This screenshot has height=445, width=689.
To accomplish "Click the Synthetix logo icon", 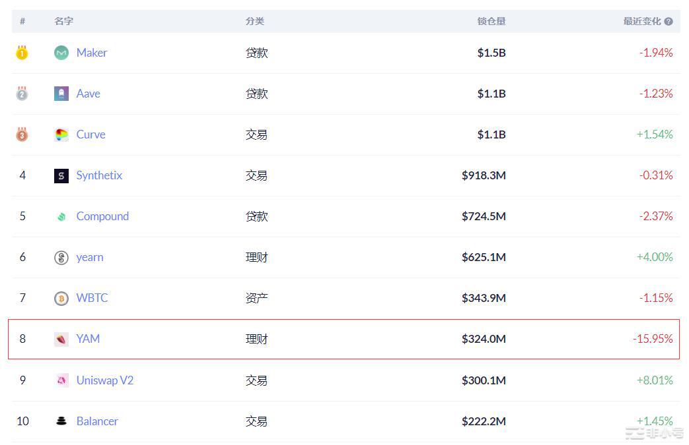I will 61,175.
